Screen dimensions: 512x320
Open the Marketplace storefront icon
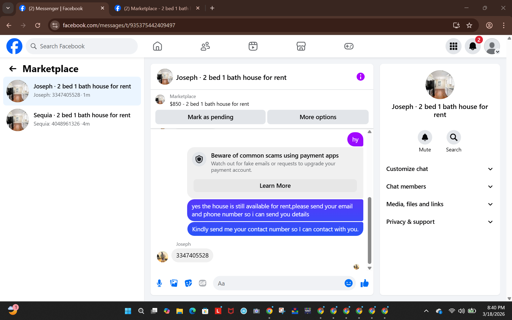[x=301, y=46]
